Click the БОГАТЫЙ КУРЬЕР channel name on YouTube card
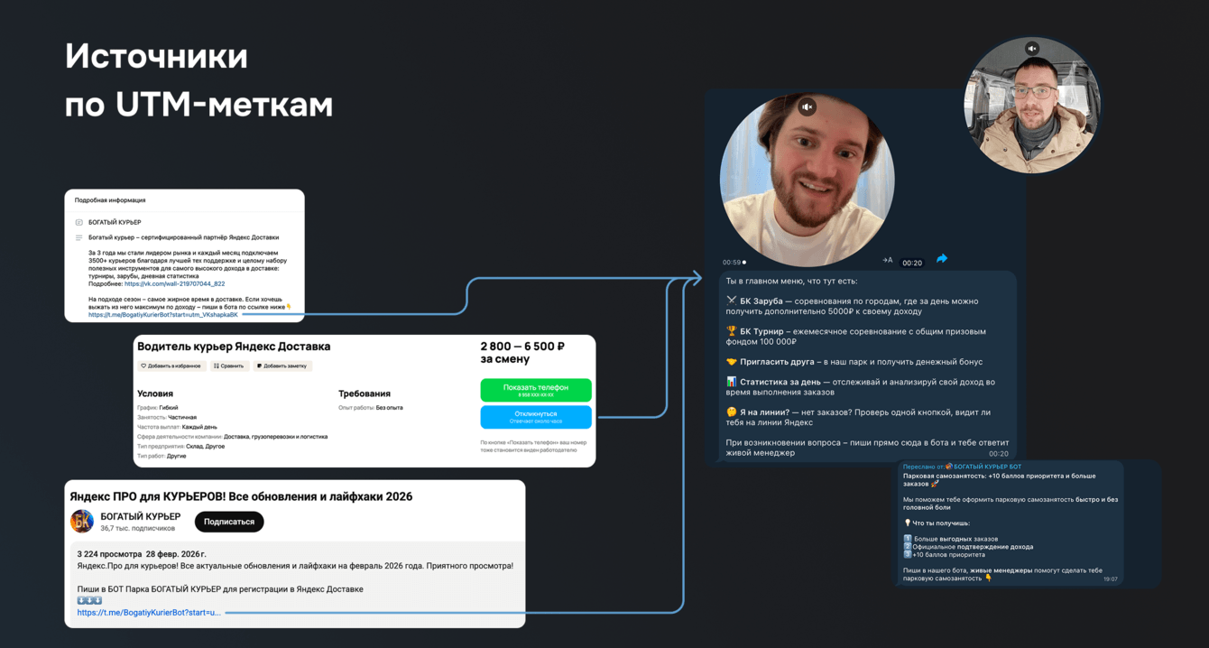 coord(140,516)
